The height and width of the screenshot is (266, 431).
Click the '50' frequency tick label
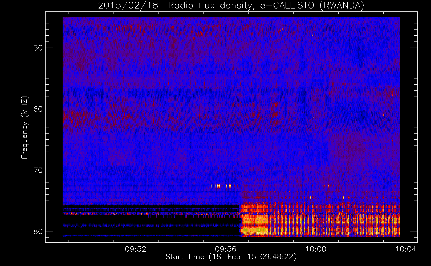[x=38, y=48]
